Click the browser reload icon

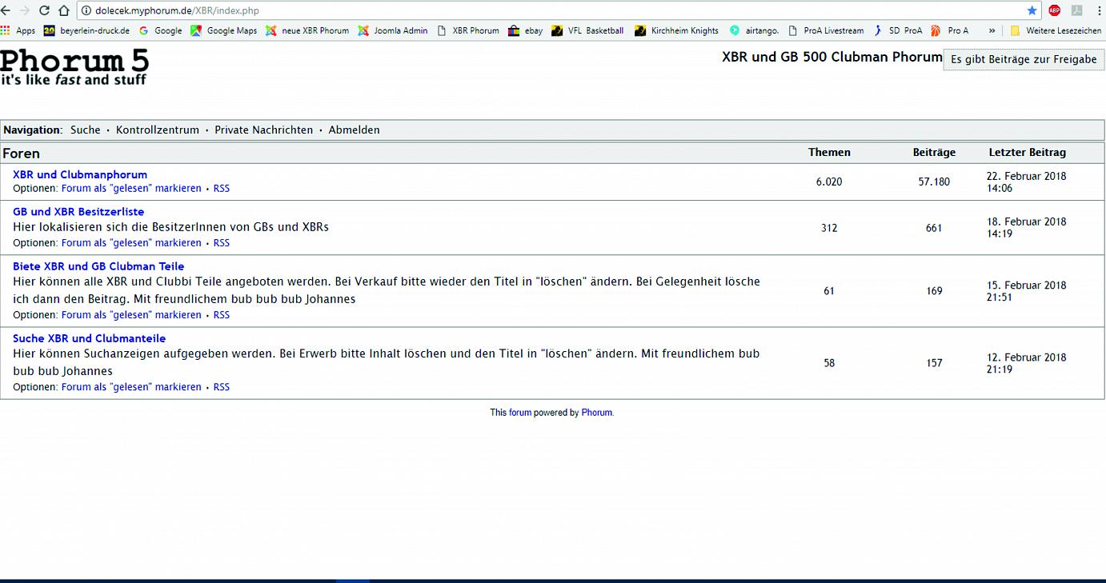pos(44,10)
